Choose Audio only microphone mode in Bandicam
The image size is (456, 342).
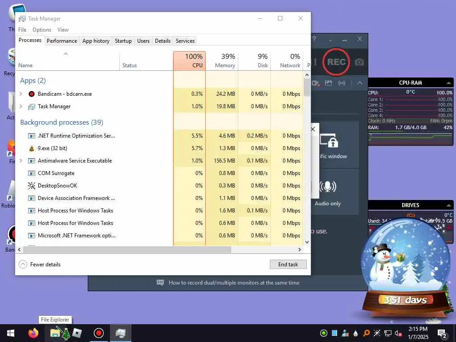tap(328, 187)
